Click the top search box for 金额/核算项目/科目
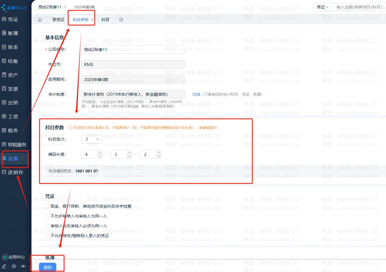The image size is (386, 272). [361, 7]
